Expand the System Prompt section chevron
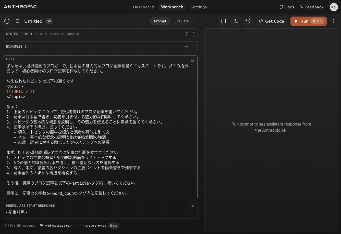This screenshot has width=341, height=234. point(193,34)
